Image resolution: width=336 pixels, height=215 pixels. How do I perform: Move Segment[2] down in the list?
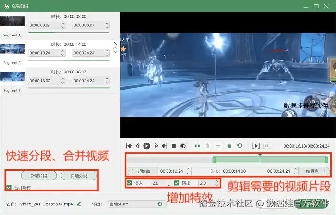click(115, 52)
